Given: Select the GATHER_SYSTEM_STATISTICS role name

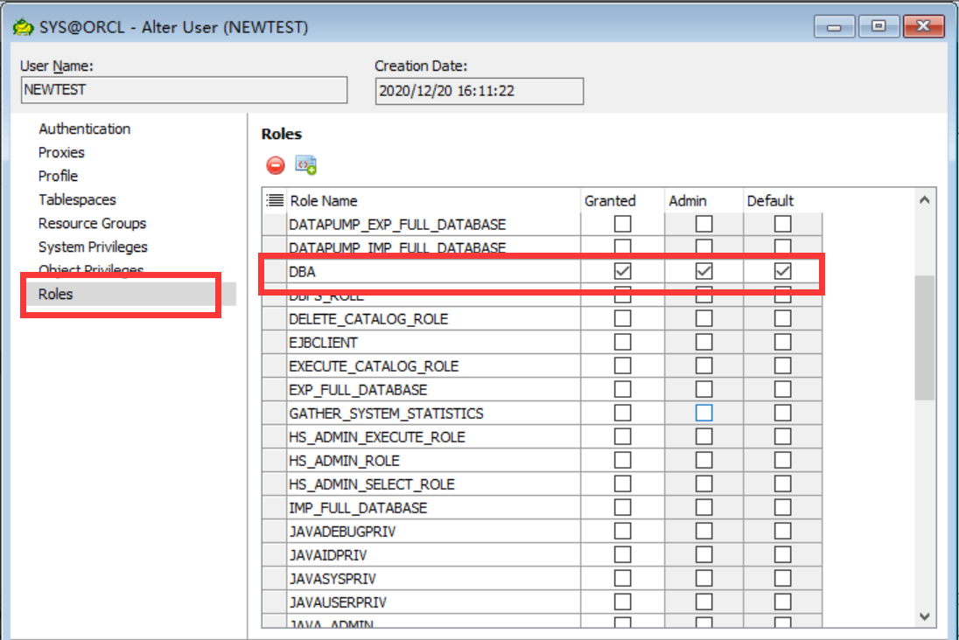Looking at the screenshot, I should (386, 414).
